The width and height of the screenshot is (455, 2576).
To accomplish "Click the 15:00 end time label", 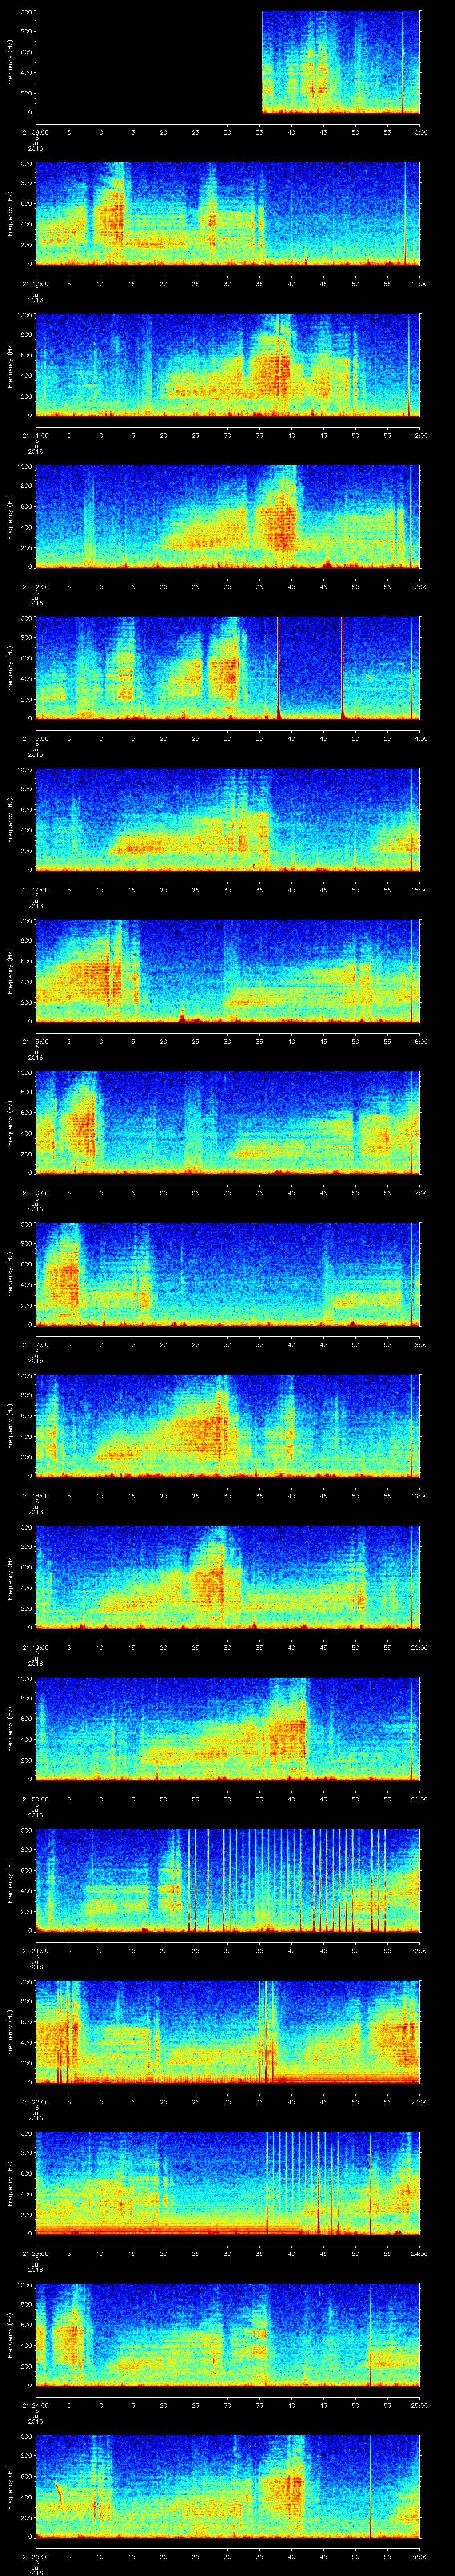I will coord(419,890).
